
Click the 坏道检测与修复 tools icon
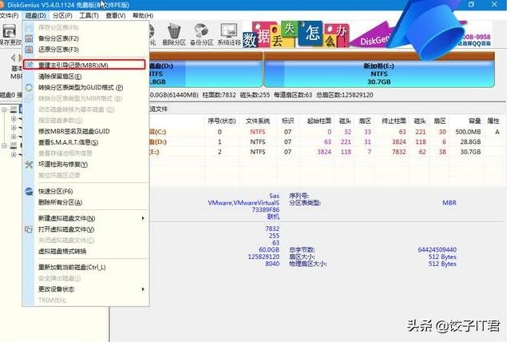click(x=30, y=164)
